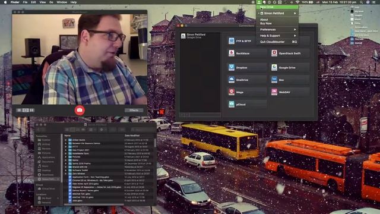Expand the Preferences submenu arrow
Screen dimensions: 380x214
(x=295, y=30)
